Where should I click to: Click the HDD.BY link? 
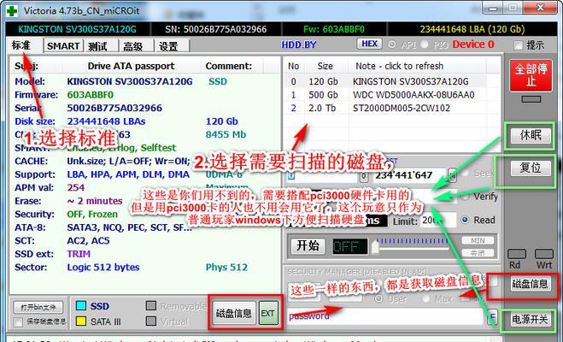coord(299,44)
